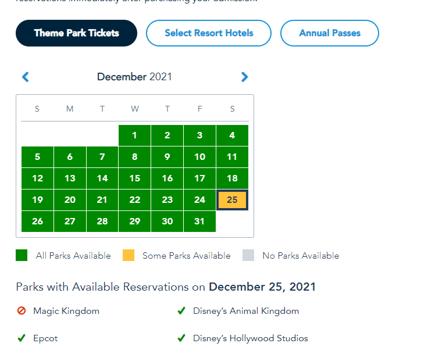Image resolution: width=428 pixels, height=354 pixels.
Task: Click the green All Parks Available swatch
Action: pos(22,255)
